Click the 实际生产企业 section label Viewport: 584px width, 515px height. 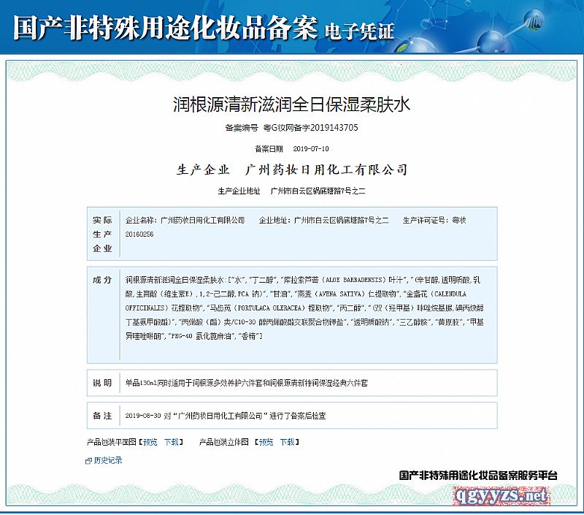(102, 234)
